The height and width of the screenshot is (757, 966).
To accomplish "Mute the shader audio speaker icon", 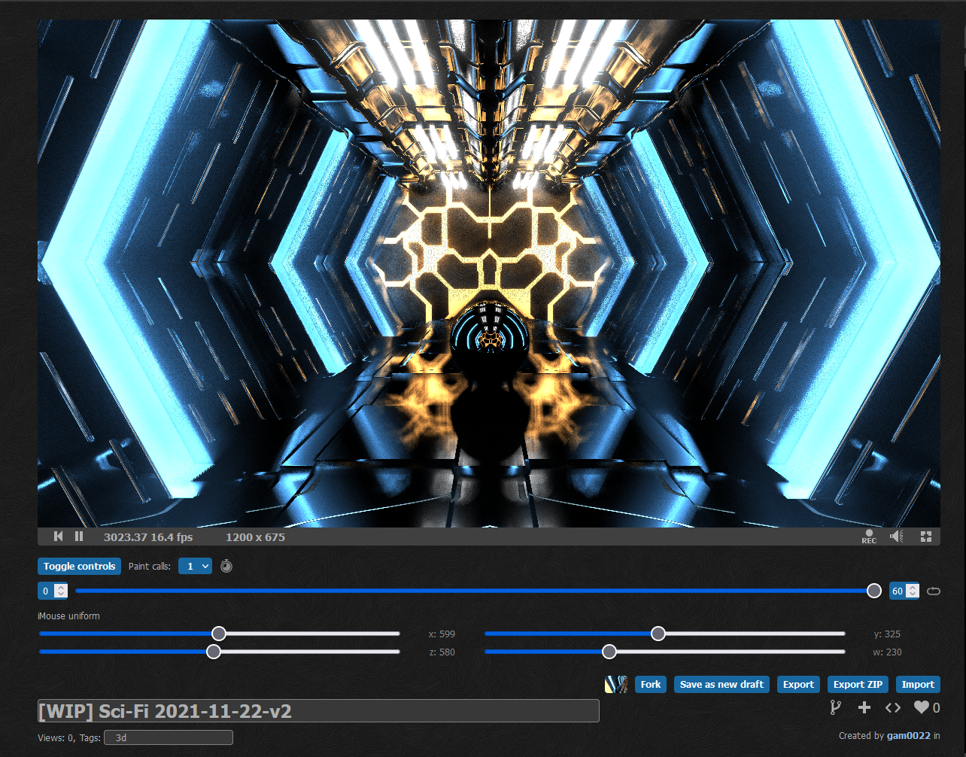I will [x=896, y=537].
